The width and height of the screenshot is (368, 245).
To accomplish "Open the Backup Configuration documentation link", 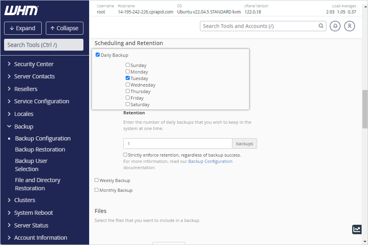I will coord(210,161).
